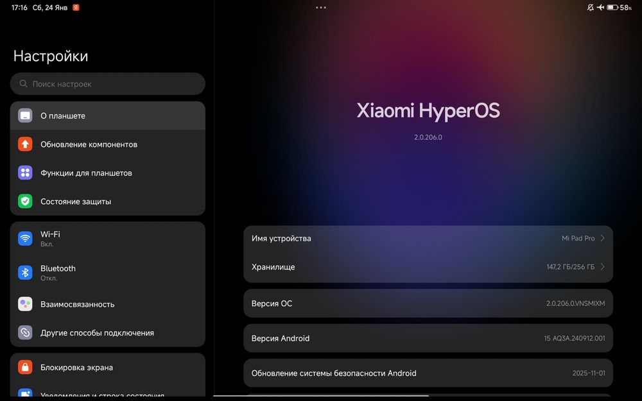The width and height of the screenshot is (642, 401).
Task: Click the 2.0.206.0.VNSMIXM value
Action: click(575, 303)
